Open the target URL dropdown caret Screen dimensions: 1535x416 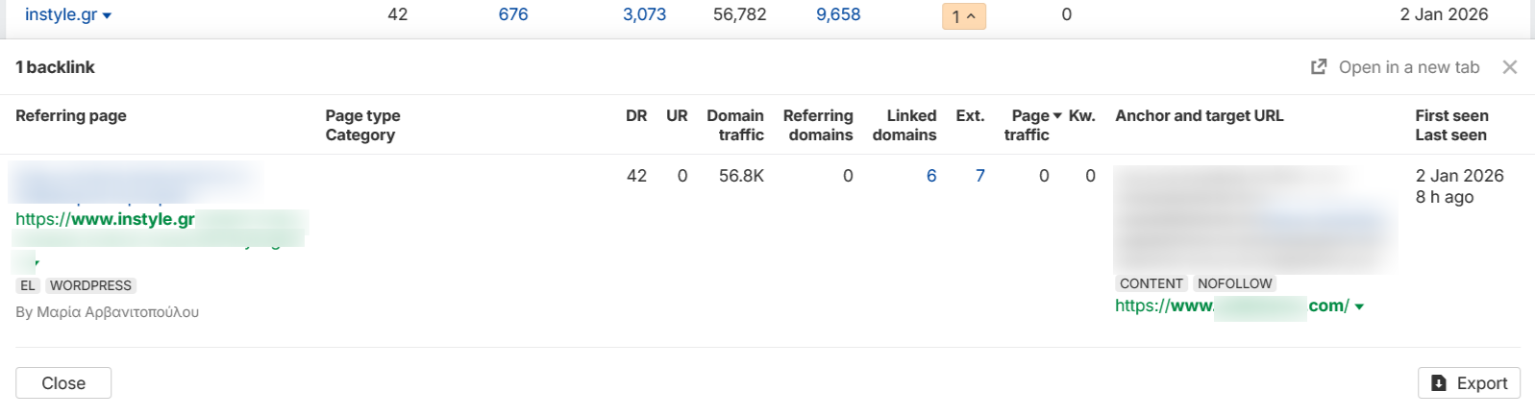point(1359,307)
